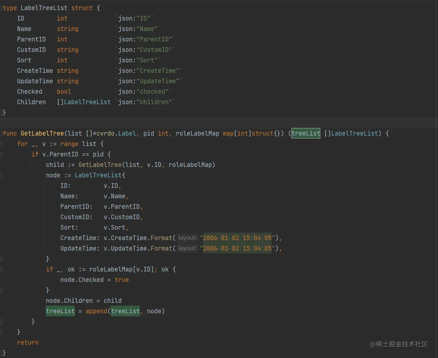Click the `json:"Name"` struct tag

click(x=138, y=29)
